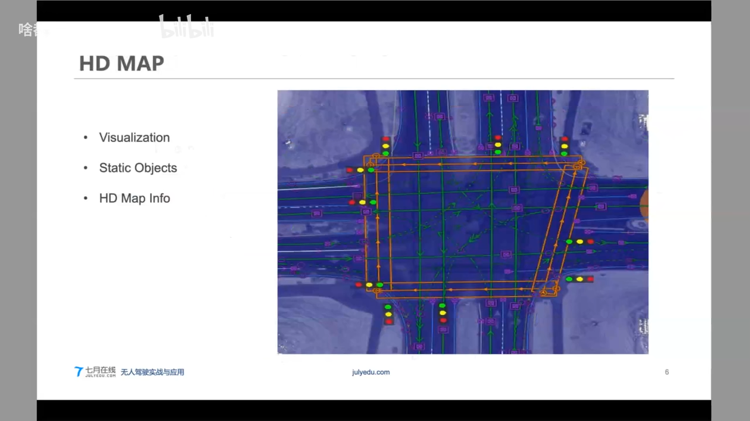The height and width of the screenshot is (421, 750).
Task: Open the julyedu.com footer link
Action: pyautogui.click(x=371, y=372)
